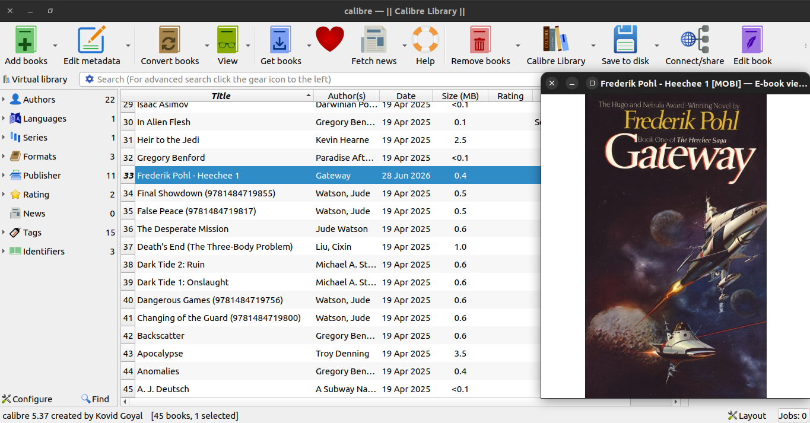The image size is (810, 423).
Task: Select the Formats category in sidebar
Action: (40, 157)
